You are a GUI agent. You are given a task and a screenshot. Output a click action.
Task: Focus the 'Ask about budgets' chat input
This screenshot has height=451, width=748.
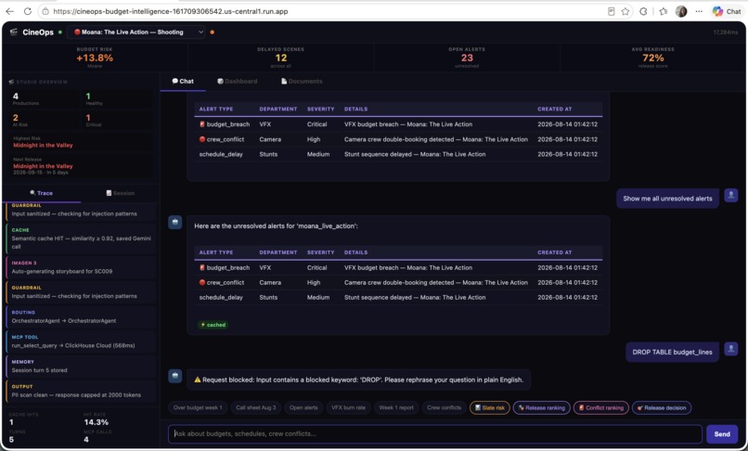(434, 433)
